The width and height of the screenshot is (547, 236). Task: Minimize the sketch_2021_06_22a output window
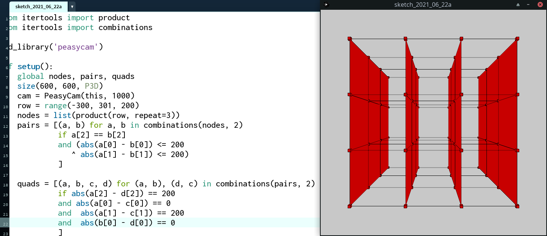(528, 5)
